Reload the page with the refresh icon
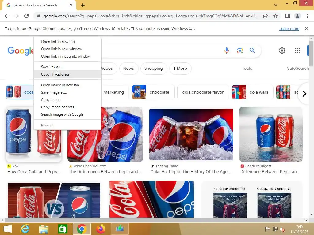Viewport: 314px width, 235px height. (26, 16)
